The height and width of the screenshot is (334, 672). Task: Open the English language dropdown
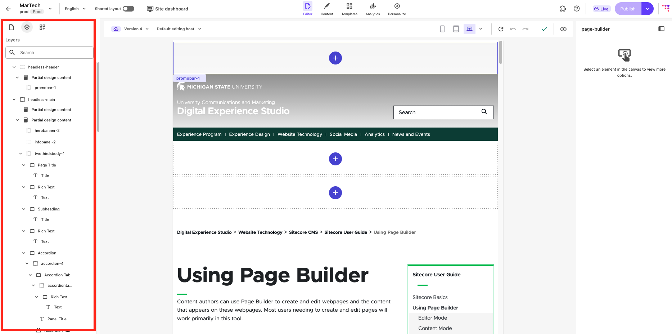tap(75, 9)
